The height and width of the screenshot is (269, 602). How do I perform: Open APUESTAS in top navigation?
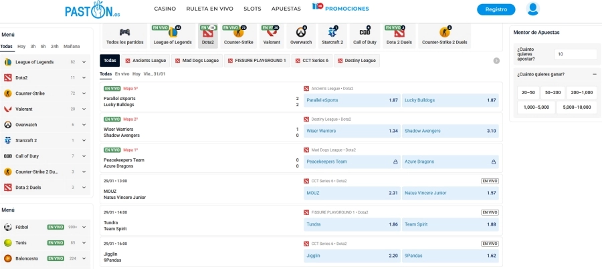pos(286,9)
